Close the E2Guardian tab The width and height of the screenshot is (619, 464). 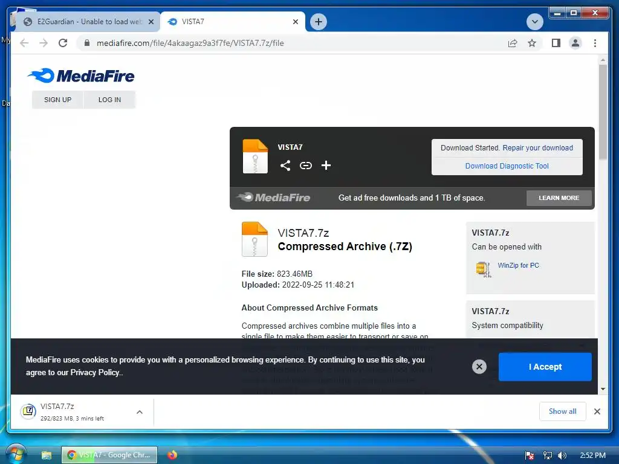point(151,22)
